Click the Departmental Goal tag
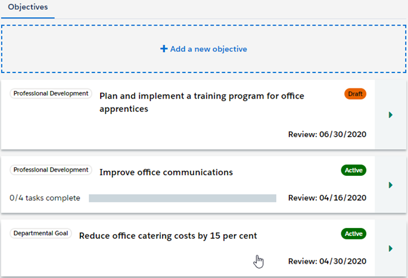 click(x=41, y=233)
